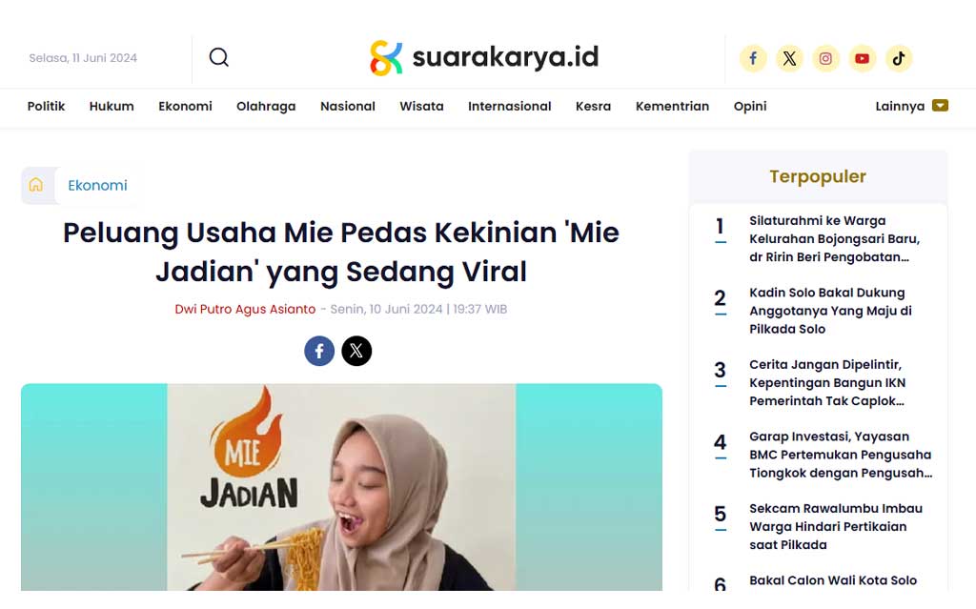
Task: Go to the Internasional category
Action: click(509, 107)
